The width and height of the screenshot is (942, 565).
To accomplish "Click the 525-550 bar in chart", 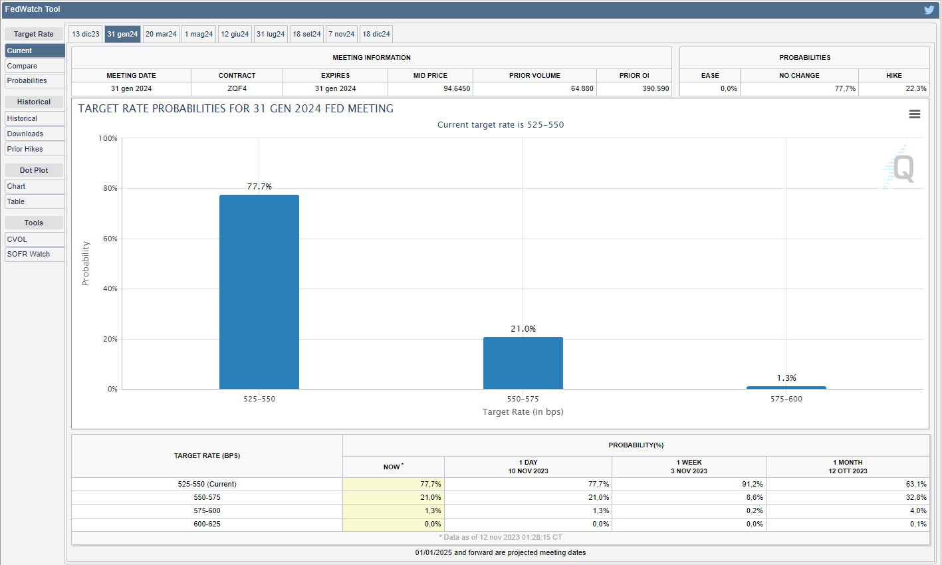I will [259, 292].
